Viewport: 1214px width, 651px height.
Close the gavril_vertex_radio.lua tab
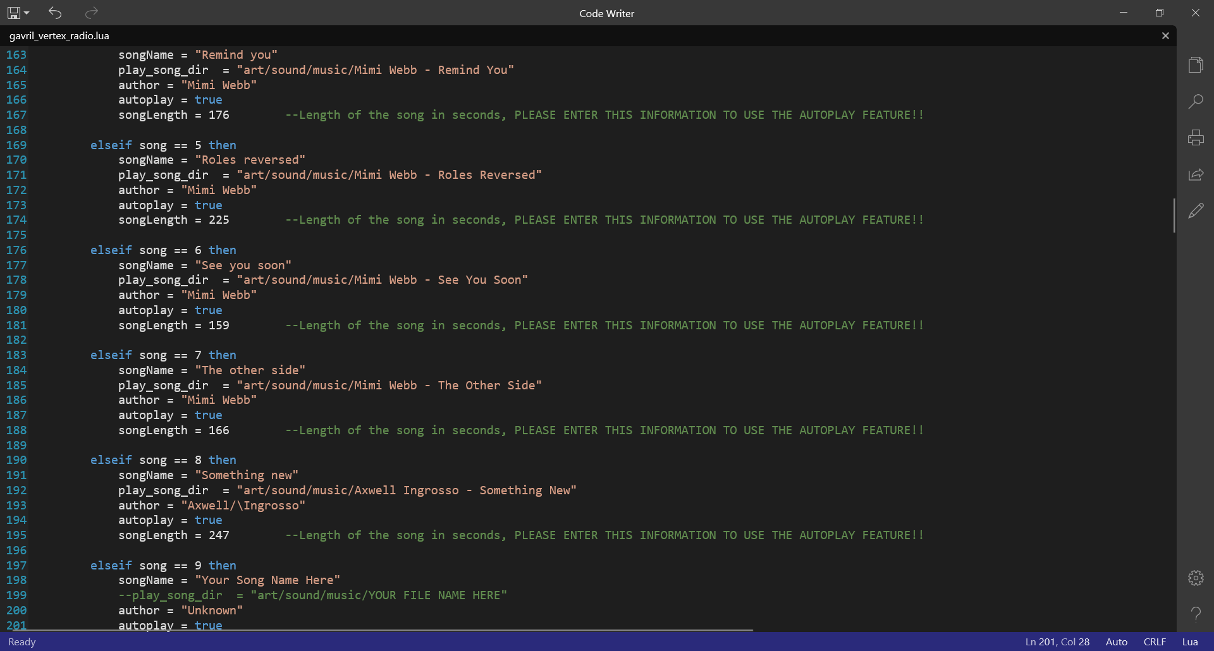[x=1165, y=35]
